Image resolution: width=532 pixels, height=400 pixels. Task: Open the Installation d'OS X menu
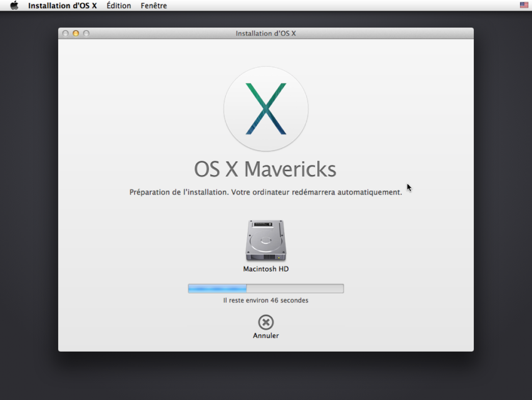click(x=63, y=6)
